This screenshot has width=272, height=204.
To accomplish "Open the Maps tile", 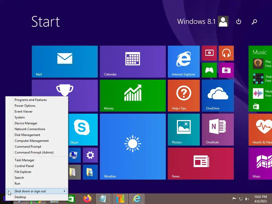I will (x=260, y=164).
